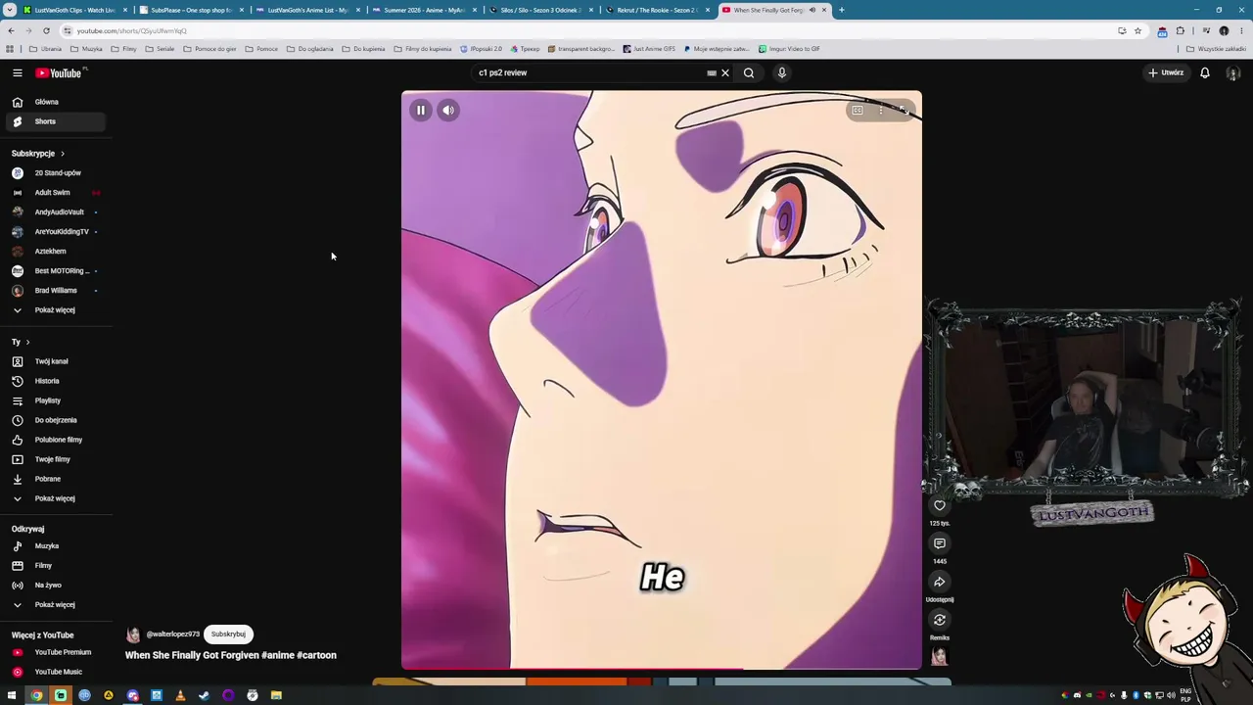Viewport: 1253px width, 705px height.
Task: Open Historia watch history
Action: tap(55, 381)
